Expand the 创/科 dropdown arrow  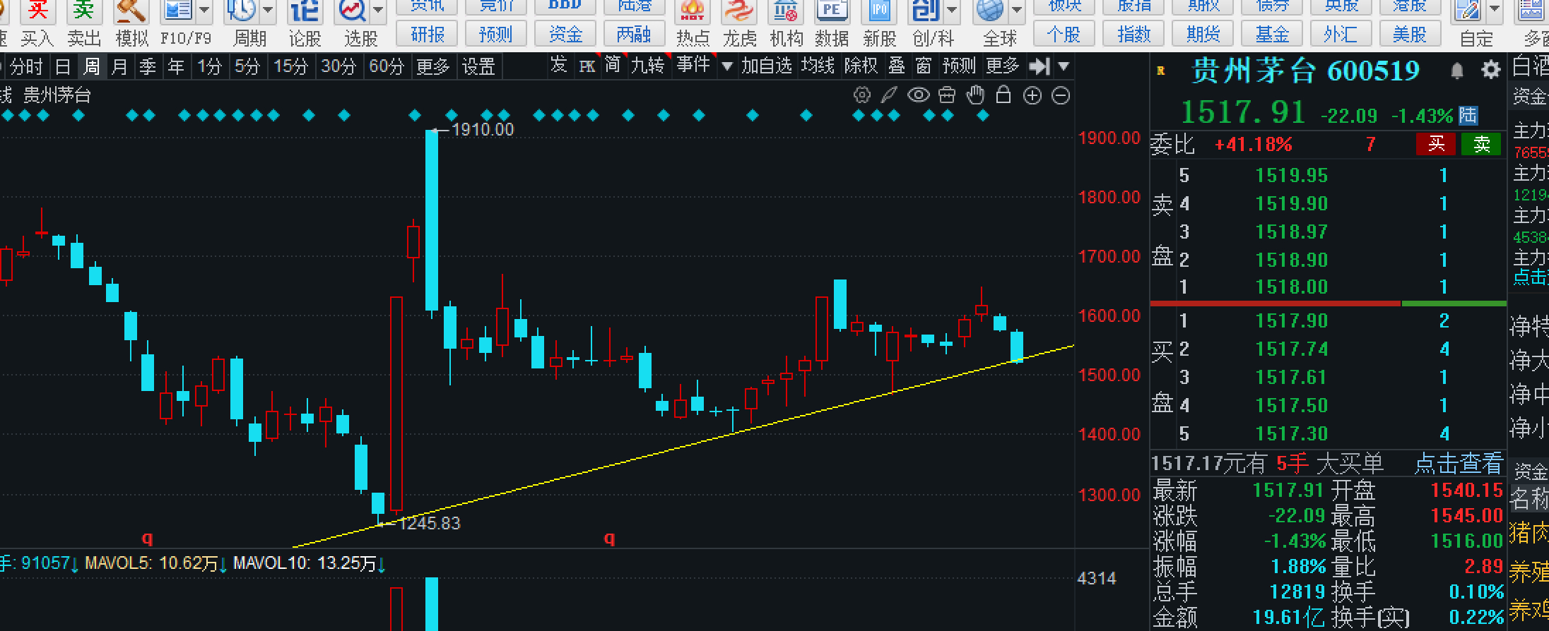pos(952,11)
